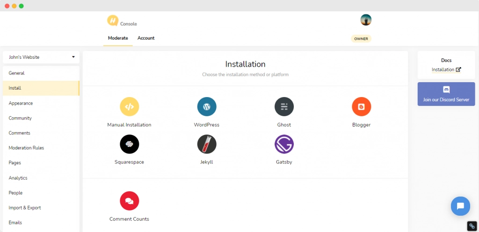Open People in the sidebar
Screen dimensions: 479x232
point(41,193)
